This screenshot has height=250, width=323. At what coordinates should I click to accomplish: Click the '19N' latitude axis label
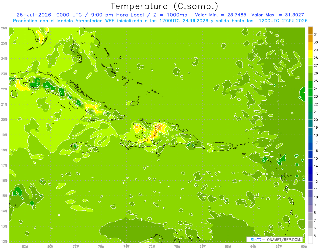click(4, 135)
